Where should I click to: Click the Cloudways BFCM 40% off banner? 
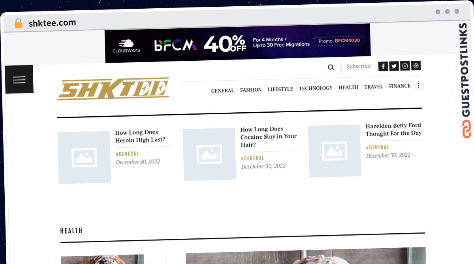click(x=238, y=43)
